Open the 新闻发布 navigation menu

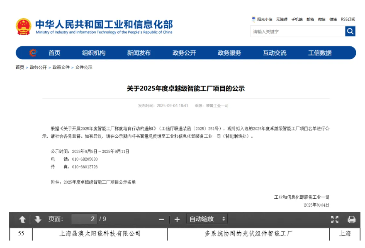[x=139, y=53]
